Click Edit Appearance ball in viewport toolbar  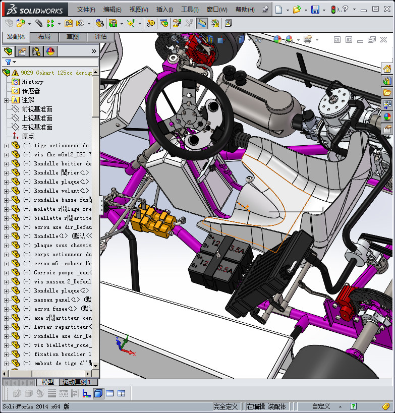277,39
